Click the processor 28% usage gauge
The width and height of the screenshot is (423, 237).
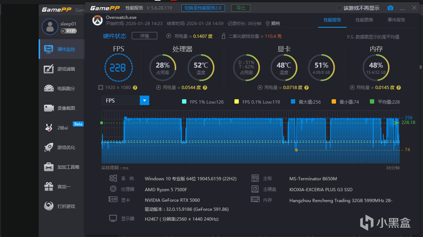(x=163, y=68)
